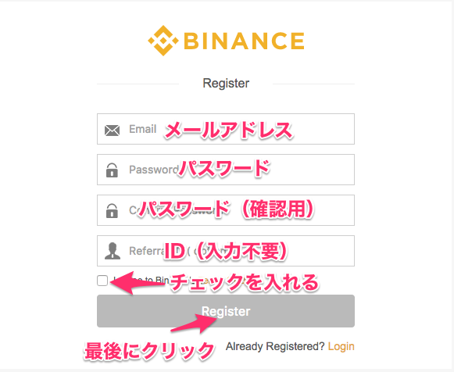Click the Binance diamond logo icon

coord(163,41)
